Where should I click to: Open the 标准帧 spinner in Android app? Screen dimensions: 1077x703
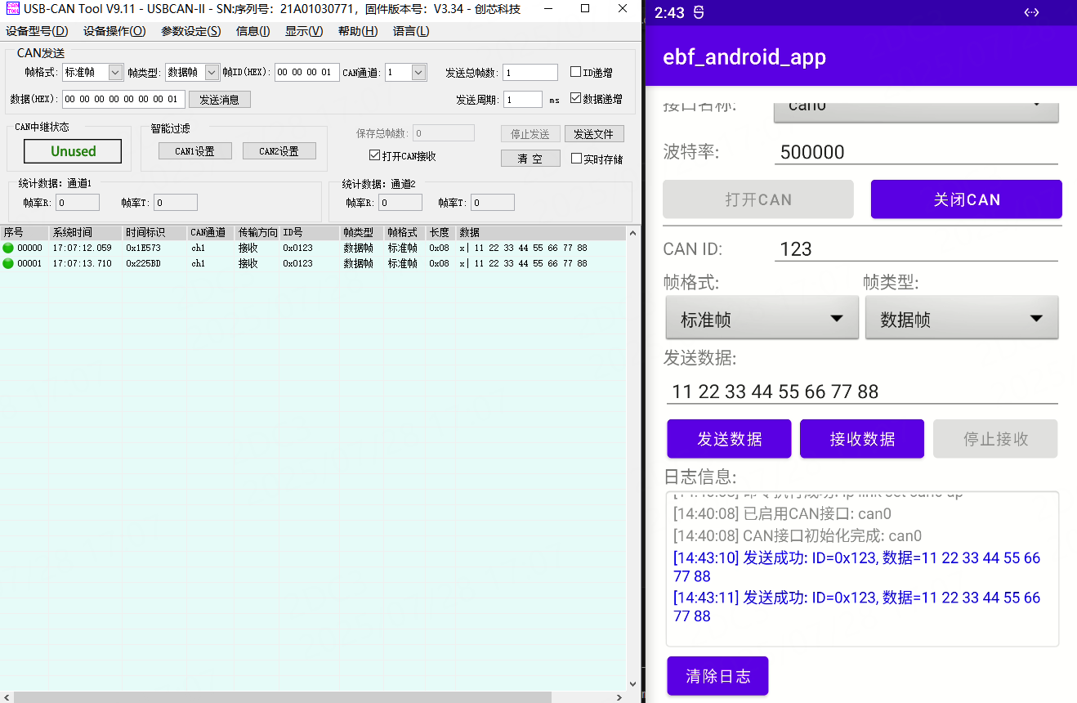(x=762, y=318)
